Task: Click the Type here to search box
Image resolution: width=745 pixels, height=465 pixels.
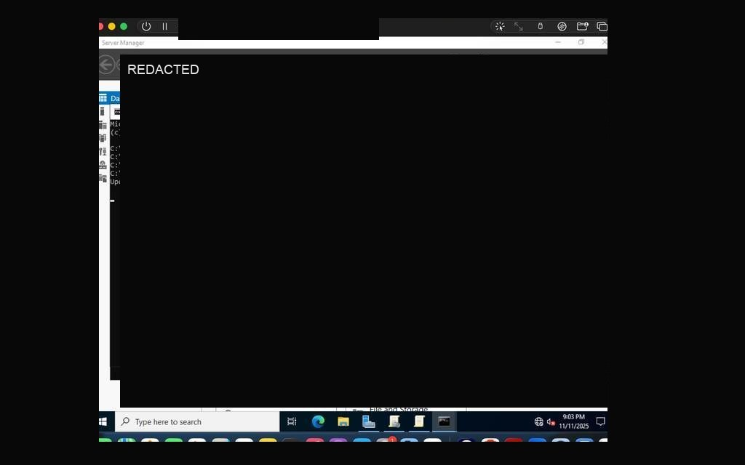Action: point(197,422)
